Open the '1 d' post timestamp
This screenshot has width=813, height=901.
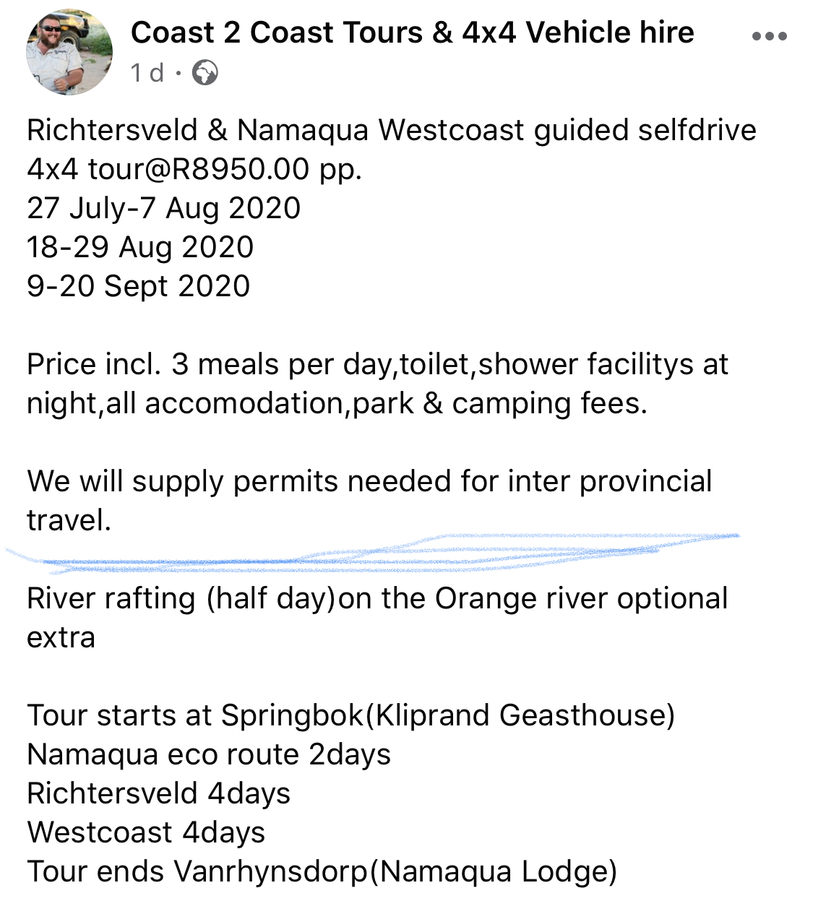pyautogui.click(x=147, y=73)
